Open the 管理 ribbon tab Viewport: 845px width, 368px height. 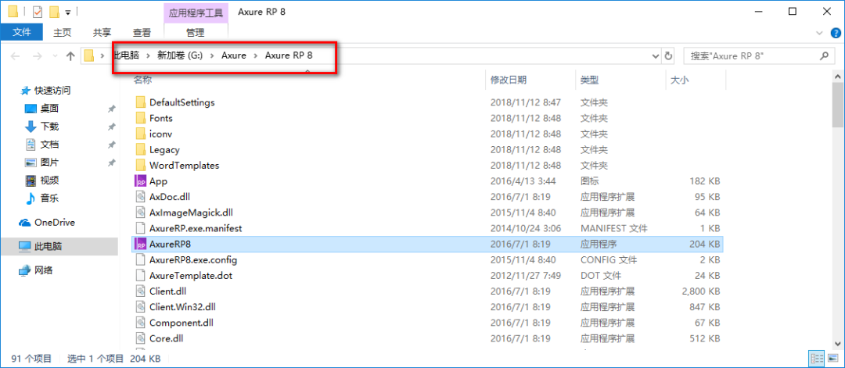click(195, 32)
